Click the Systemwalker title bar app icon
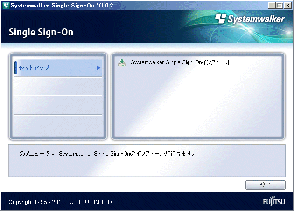The height and width of the screenshot is (211, 294). 6,6
